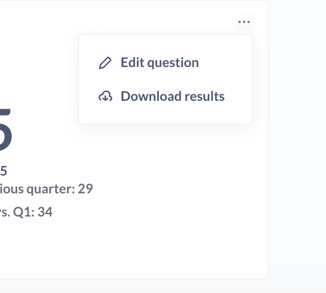Click the small 5 value below the big number
Viewport: 326px width, 293px height.
4,171
